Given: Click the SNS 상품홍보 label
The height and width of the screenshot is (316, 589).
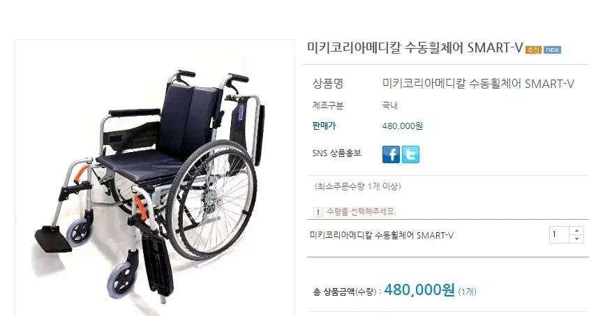Looking at the screenshot, I should (x=337, y=153).
